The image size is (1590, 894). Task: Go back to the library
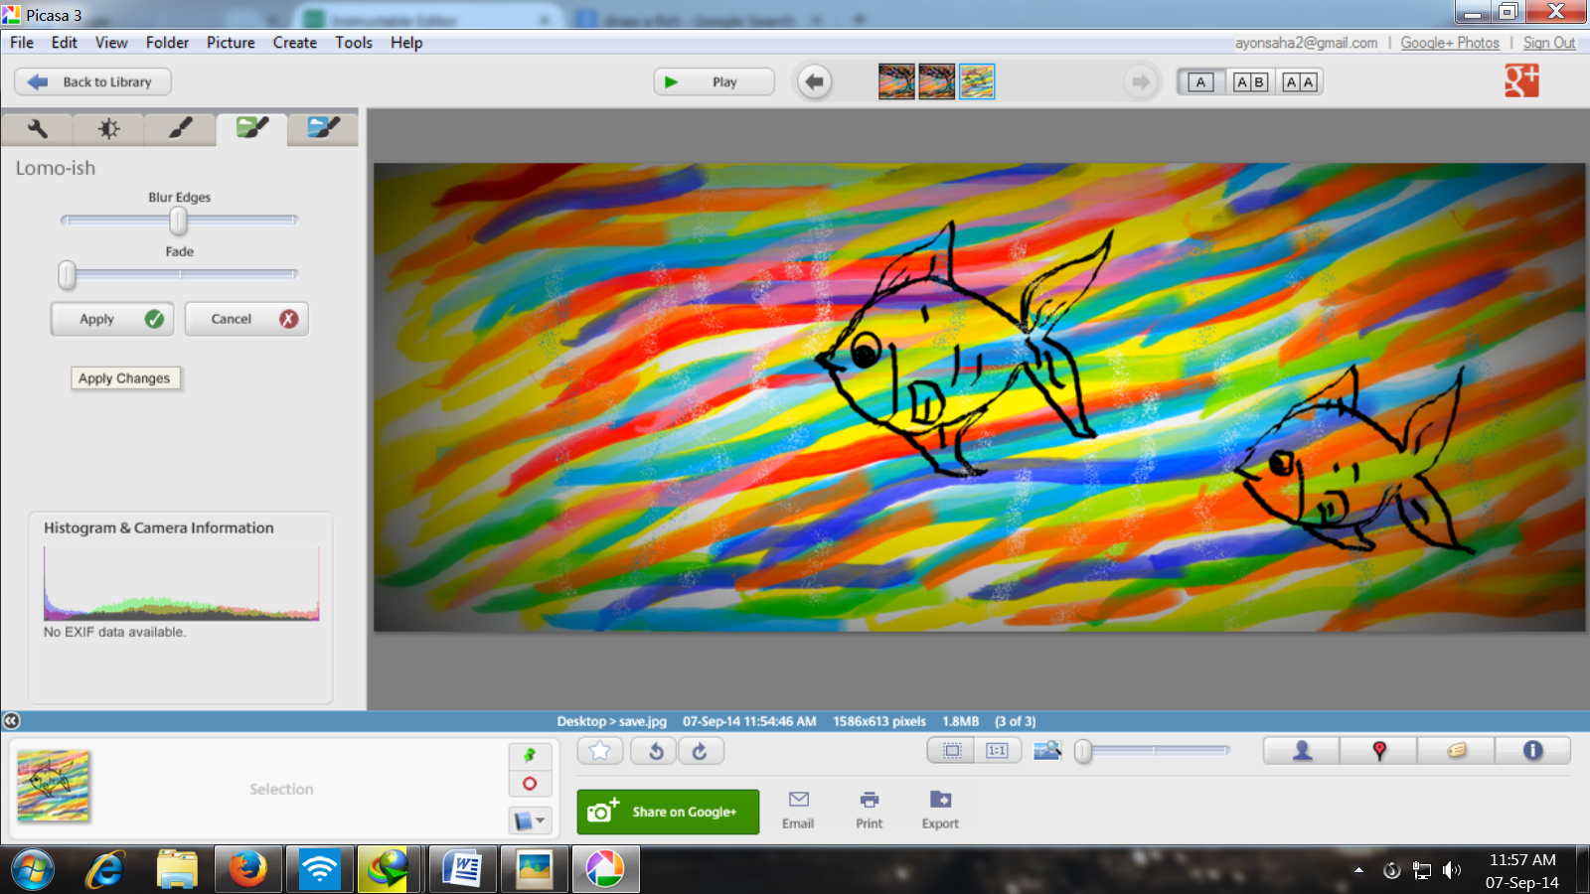pos(92,81)
